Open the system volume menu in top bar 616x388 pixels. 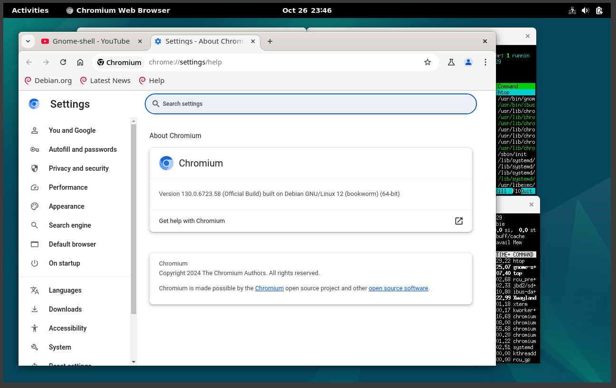(585, 10)
